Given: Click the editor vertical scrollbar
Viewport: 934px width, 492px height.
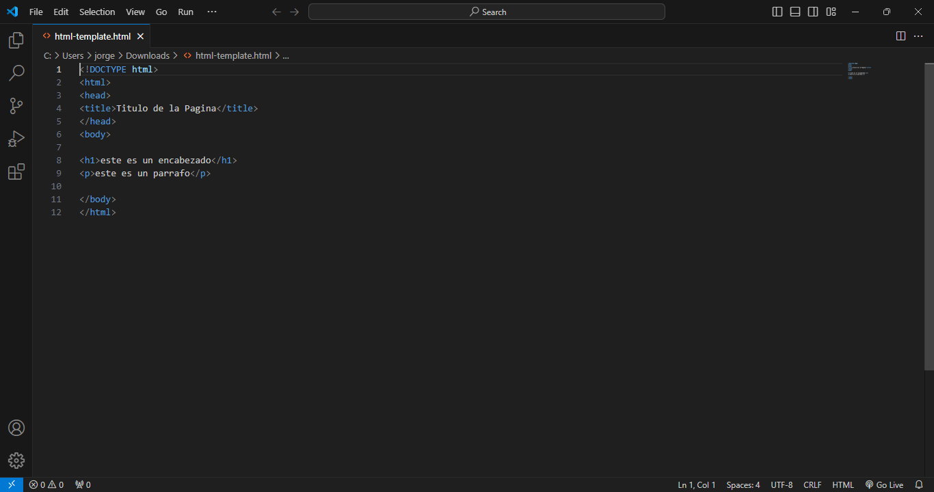Looking at the screenshot, I should pyautogui.click(x=929, y=205).
